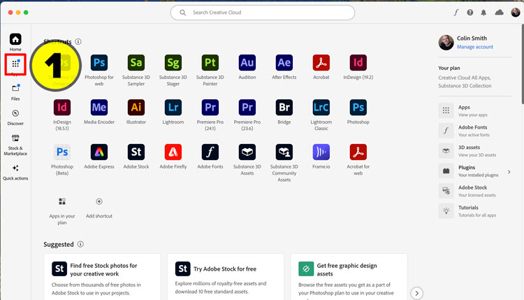The image size is (524, 300).
Task: Launch Adobe Express
Action: click(99, 152)
